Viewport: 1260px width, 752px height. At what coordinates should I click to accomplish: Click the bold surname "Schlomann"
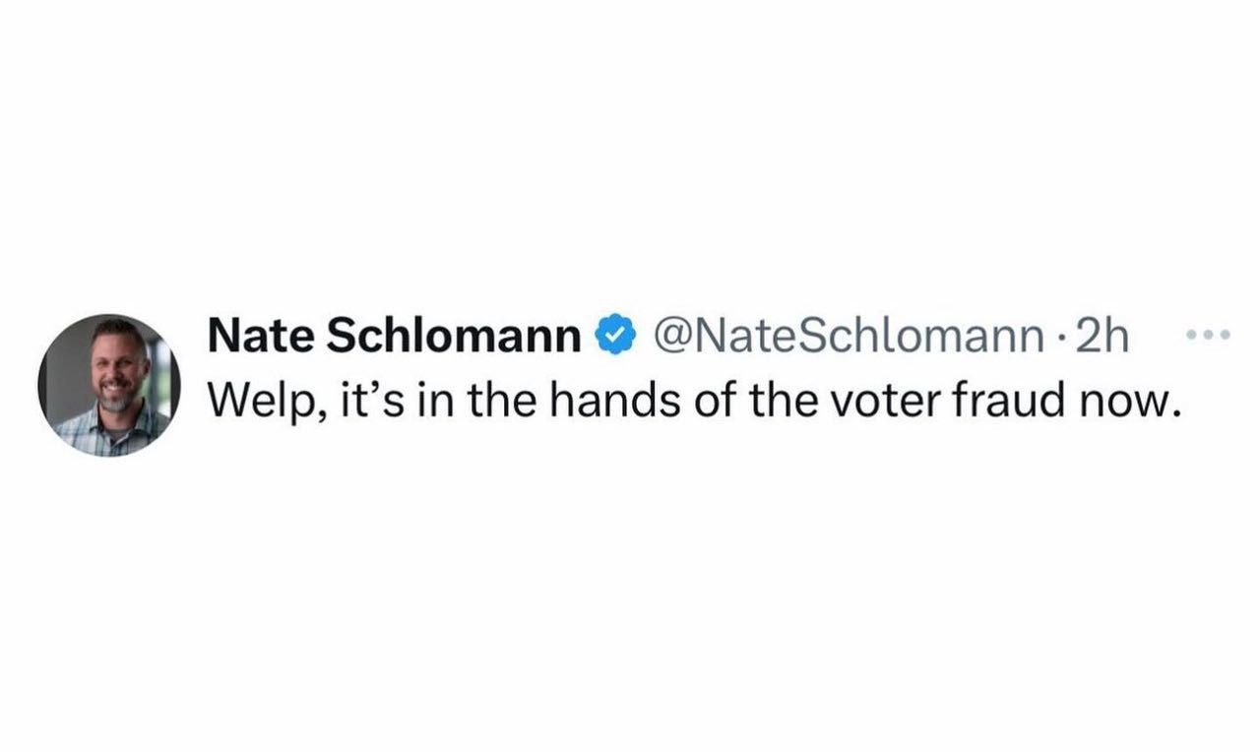click(x=453, y=338)
